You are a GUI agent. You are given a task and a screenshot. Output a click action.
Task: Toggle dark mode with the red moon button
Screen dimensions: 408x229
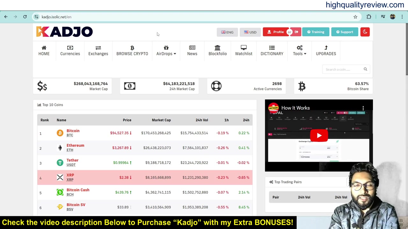(x=365, y=32)
